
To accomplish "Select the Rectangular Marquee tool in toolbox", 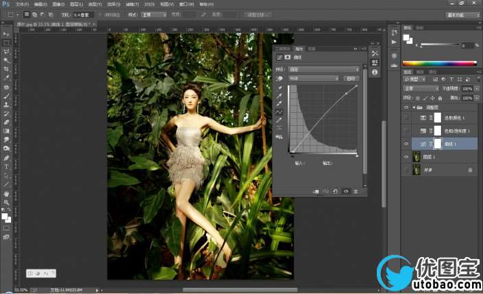I will pos(6,43).
